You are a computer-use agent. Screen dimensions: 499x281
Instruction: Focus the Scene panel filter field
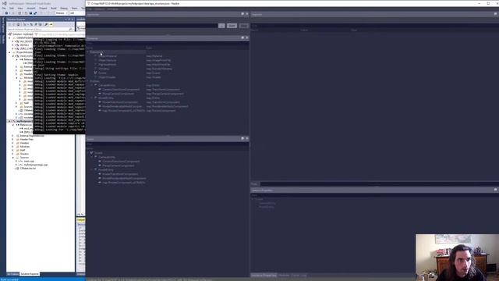(168, 144)
